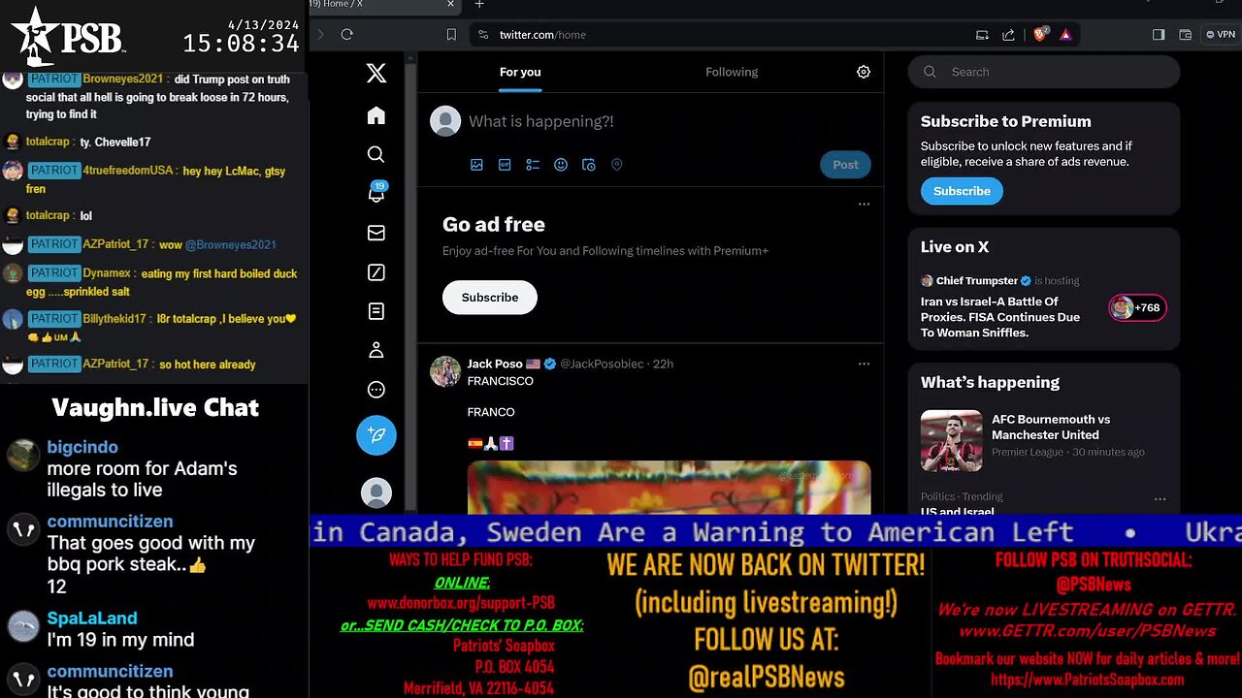Viewport: 1242px width, 698px height.
Task: Share this page from address bar
Action: 1008,34
